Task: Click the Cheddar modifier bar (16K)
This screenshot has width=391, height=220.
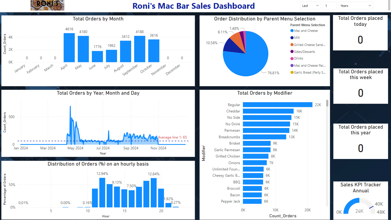Action: click(268, 111)
